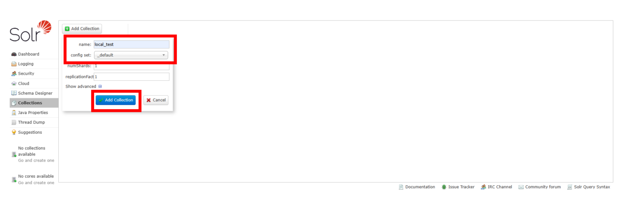This screenshot has height=198, width=623.
Task: Cancel the add collection dialog
Action: [x=156, y=100]
